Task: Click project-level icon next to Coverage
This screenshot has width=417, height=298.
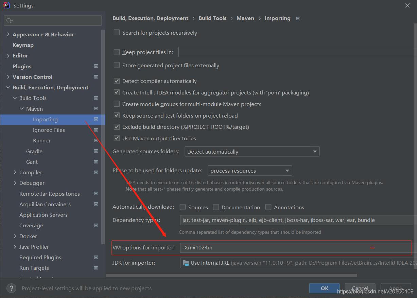Action: click(x=96, y=225)
